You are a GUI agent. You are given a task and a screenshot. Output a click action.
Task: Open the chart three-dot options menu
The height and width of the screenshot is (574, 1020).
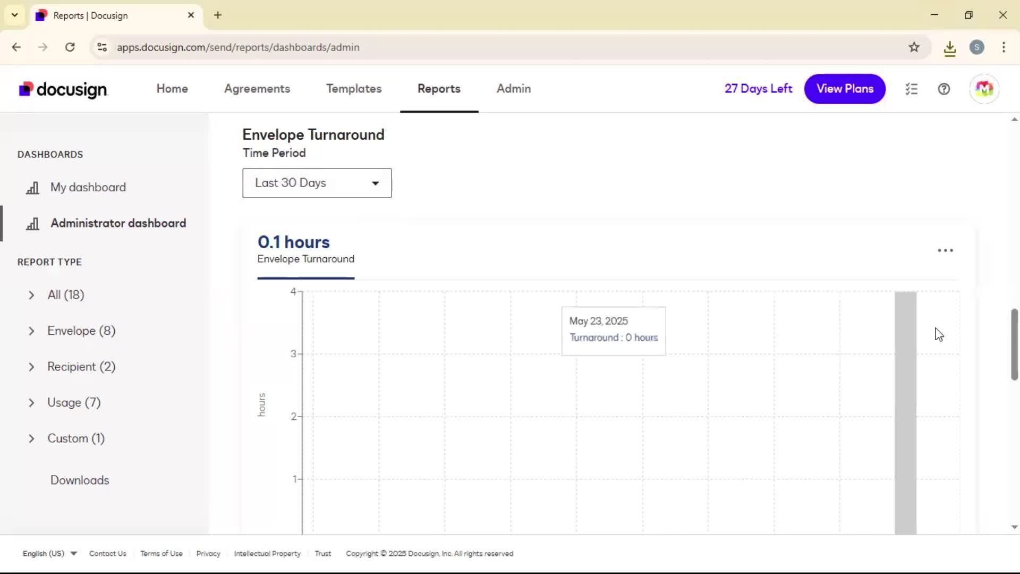(945, 250)
